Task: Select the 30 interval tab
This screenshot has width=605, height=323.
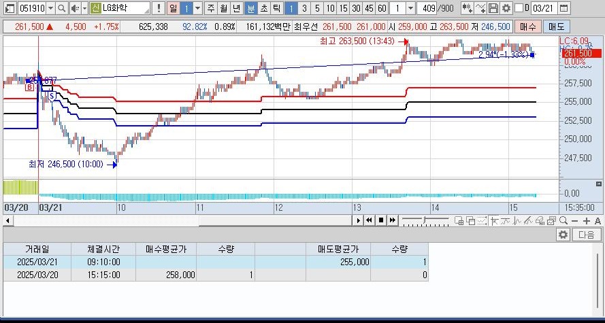Action: (356, 8)
